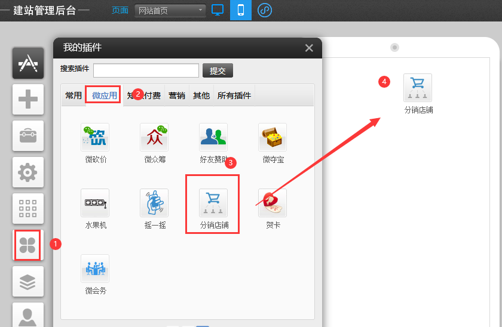Switch to mobile phone preview mode
This screenshot has height=327, width=502.
click(241, 10)
